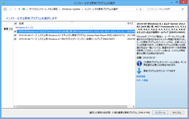Click the 68.0 MB size cell
This screenshot has width=189, height=119.
click(131, 32)
